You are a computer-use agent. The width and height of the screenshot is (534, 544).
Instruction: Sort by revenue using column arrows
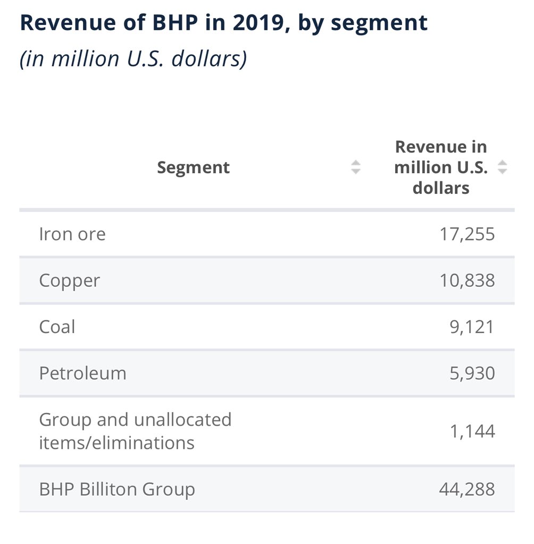[502, 167]
